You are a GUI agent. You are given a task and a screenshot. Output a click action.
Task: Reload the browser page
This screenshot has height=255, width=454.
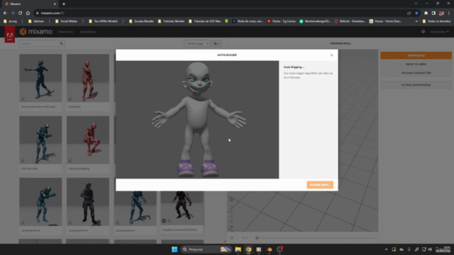(20, 13)
